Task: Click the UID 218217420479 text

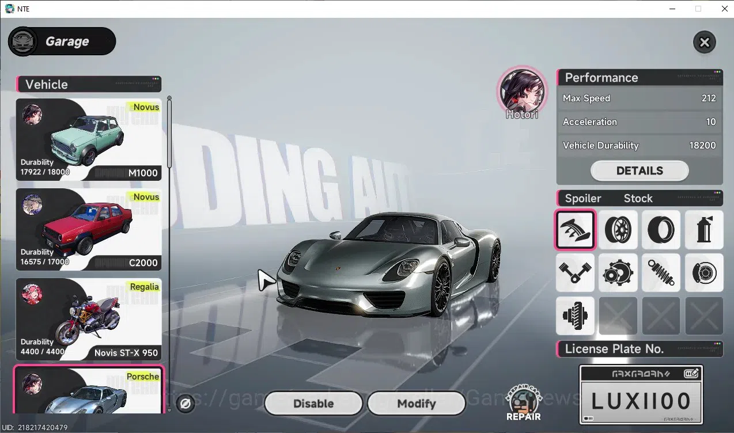Action: [x=35, y=428]
